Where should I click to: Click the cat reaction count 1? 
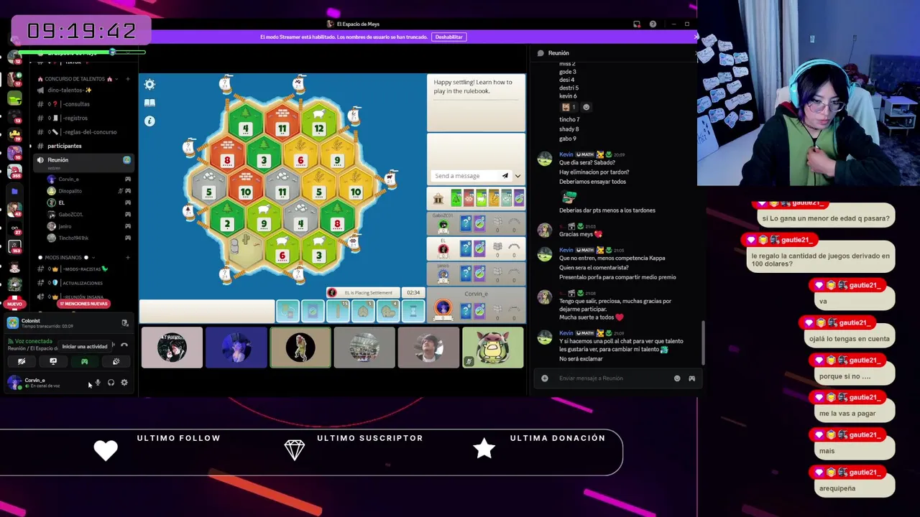pos(569,107)
